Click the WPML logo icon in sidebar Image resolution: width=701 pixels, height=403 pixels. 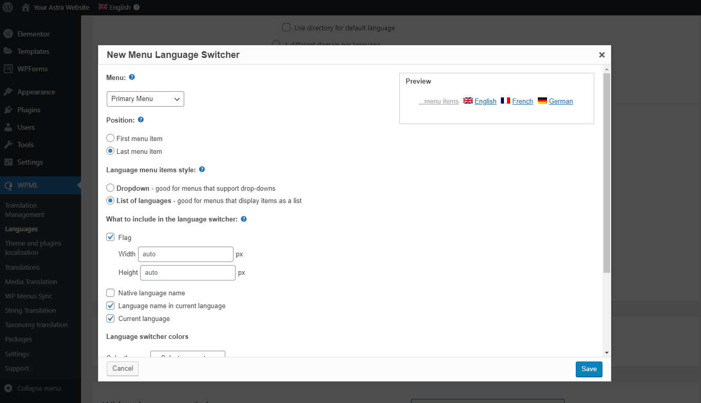8,185
